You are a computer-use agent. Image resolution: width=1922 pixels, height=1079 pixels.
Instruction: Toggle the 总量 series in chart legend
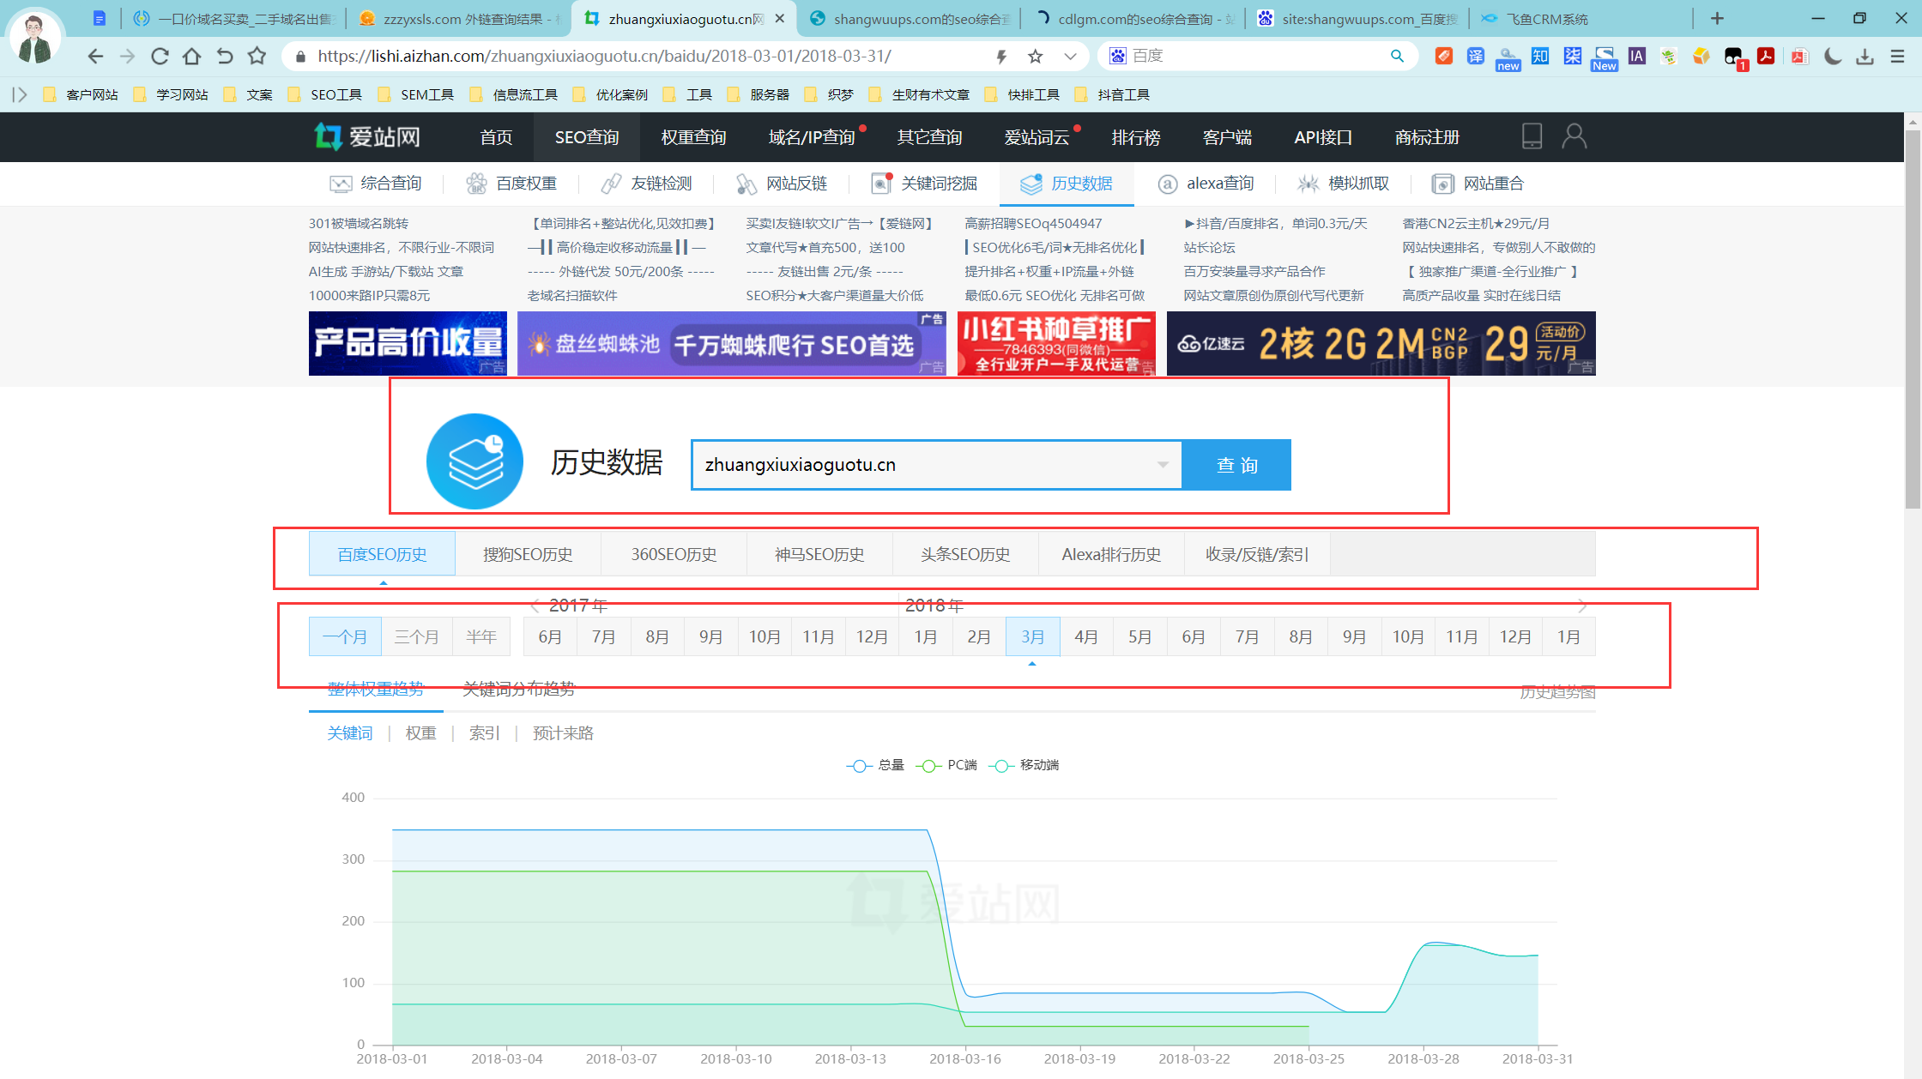(859, 765)
